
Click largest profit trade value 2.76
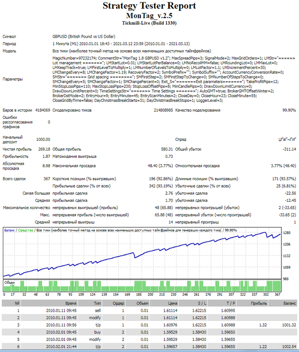[x=169, y=193]
